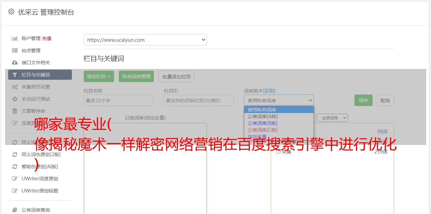Open 智能伪原创[AI版] sidebar entry
The image size is (431, 214).
pyautogui.click(x=40, y=167)
